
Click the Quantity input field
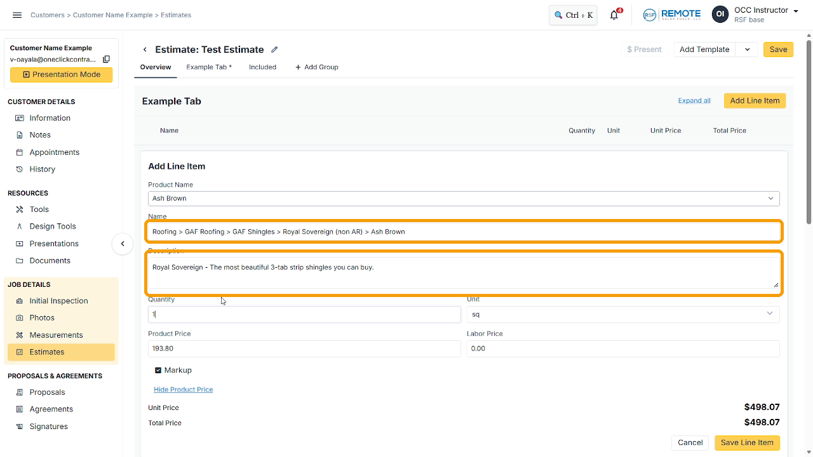[304, 314]
